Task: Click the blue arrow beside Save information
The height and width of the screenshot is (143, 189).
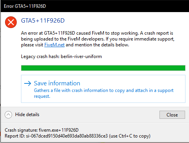Action: [x=28, y=83]
